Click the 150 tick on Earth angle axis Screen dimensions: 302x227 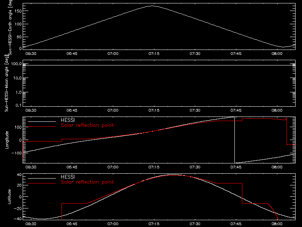18,11
